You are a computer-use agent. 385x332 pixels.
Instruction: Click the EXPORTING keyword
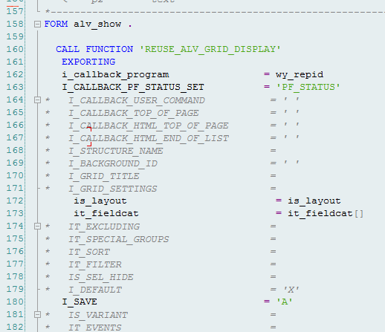88,62
